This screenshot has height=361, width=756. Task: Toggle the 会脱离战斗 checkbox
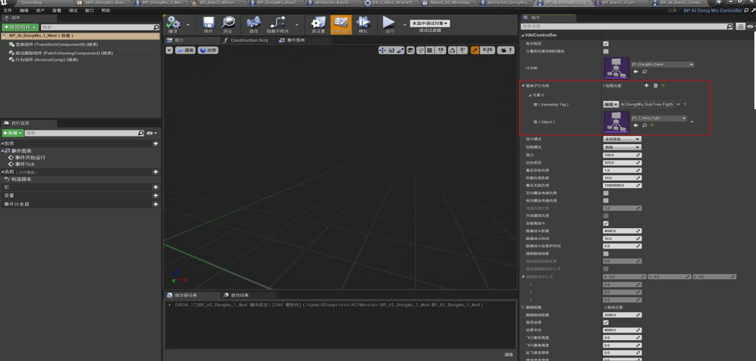click(x=606, y=223)
